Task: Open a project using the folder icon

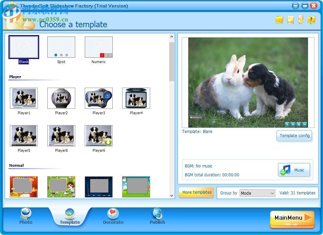Action: [x=279, y=20]
